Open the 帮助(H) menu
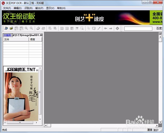This screenshot has width=164, height=133. pyautogui.click(x=61, y=8)
